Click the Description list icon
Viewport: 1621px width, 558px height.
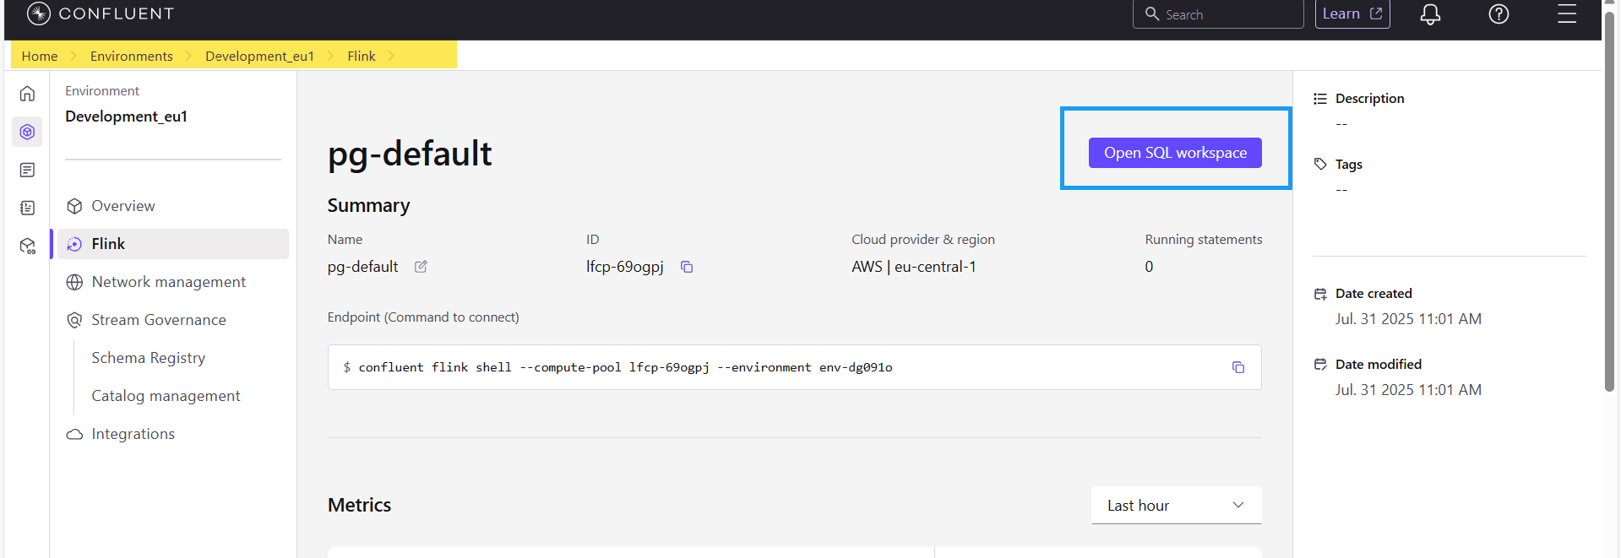point(1320,99)
